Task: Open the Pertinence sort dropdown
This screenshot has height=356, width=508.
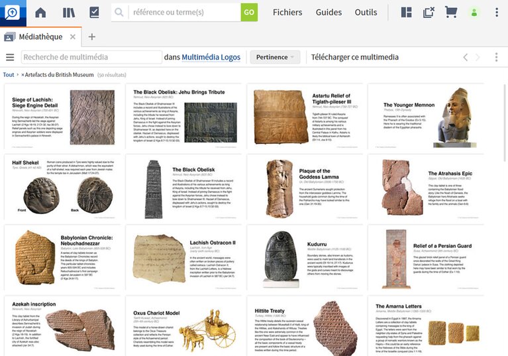Action: [275, 57]
